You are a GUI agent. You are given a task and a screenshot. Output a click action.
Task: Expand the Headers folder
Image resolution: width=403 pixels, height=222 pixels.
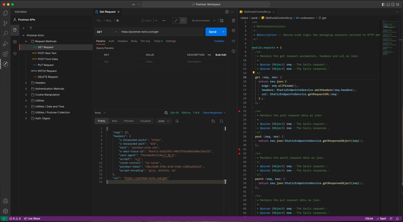click(x=26, y=83)
